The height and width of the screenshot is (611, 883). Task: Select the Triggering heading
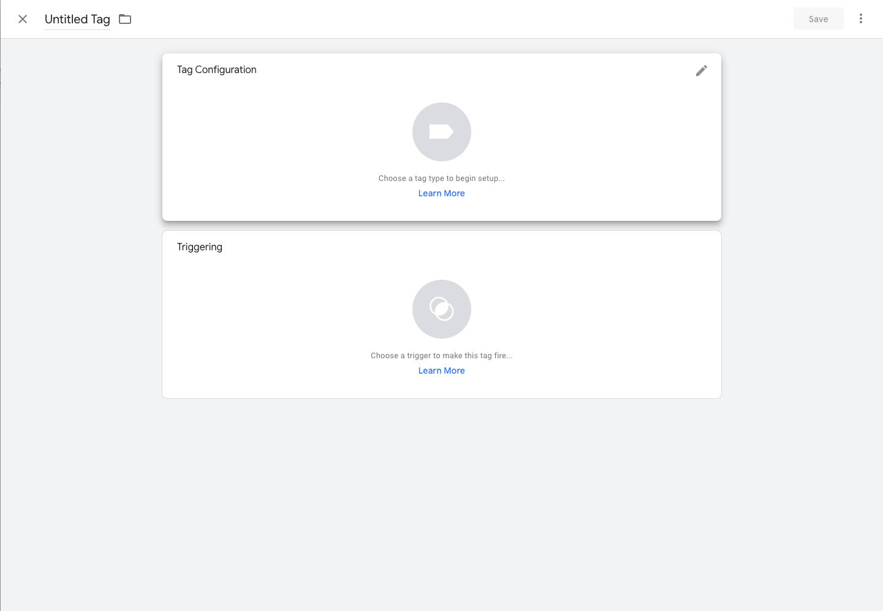pyautogui.click(x=200, y=247)
